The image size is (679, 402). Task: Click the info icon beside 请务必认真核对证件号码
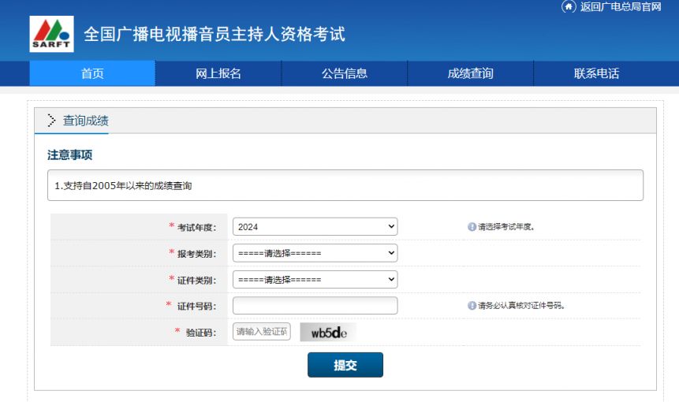tap(472, 306)
